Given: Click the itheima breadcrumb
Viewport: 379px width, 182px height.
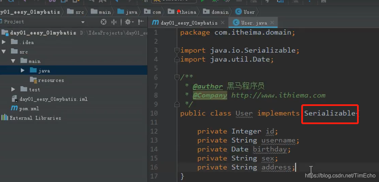Looking at the screenshot, I should [x=182, y=12].
